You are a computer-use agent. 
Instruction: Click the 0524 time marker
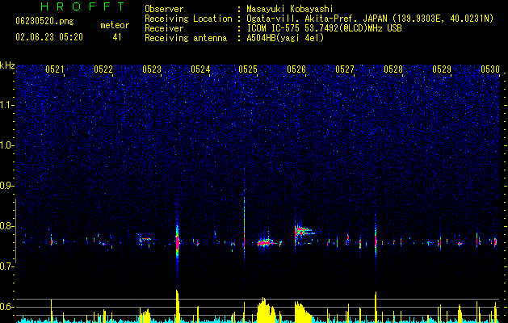[x=200, y=69]
